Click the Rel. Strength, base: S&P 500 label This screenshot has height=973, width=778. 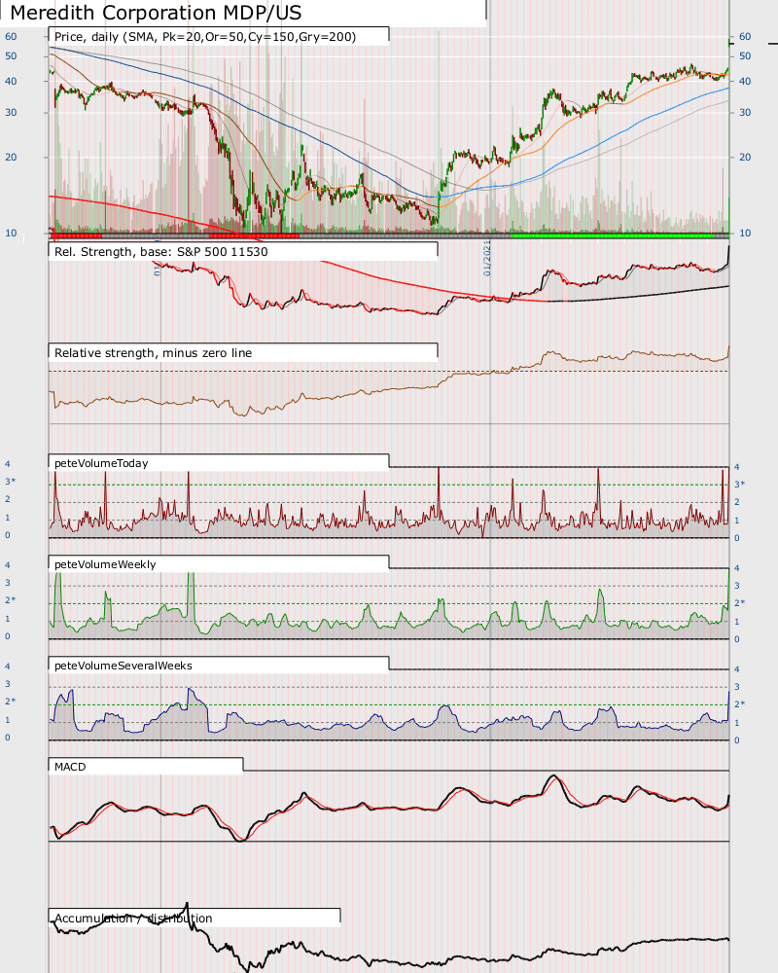coord(161,252)
